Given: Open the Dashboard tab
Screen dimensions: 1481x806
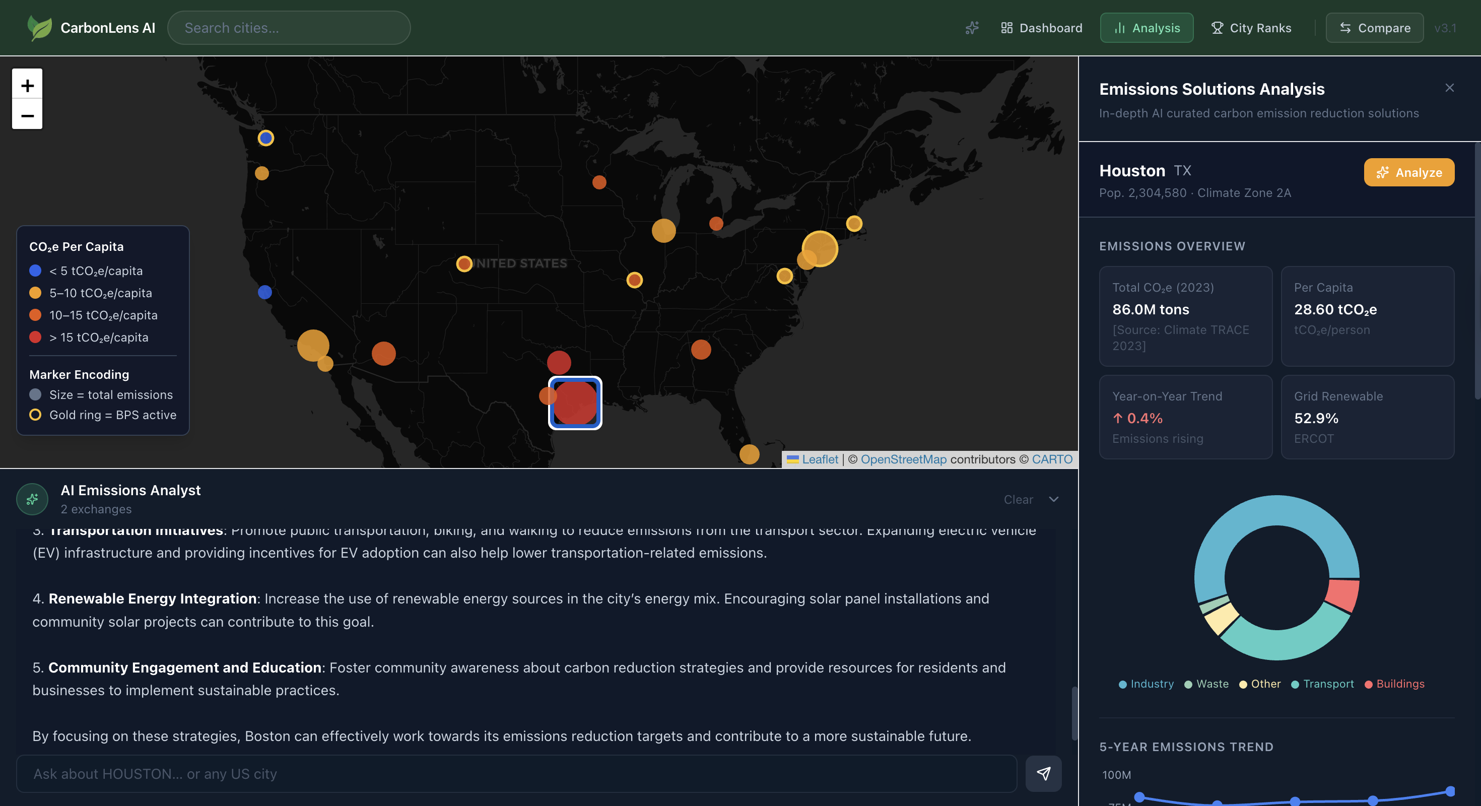Looking at the screenshot, I should click(x=1041, y=28).
